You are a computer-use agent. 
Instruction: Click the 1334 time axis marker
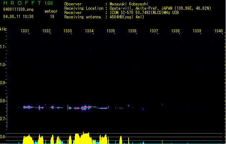89,31
